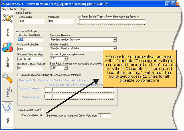The width and height of the screenshot is (184, 131).
Task: Maximize the GATree window
Action: pyautogui.click(x=173, y=4)
